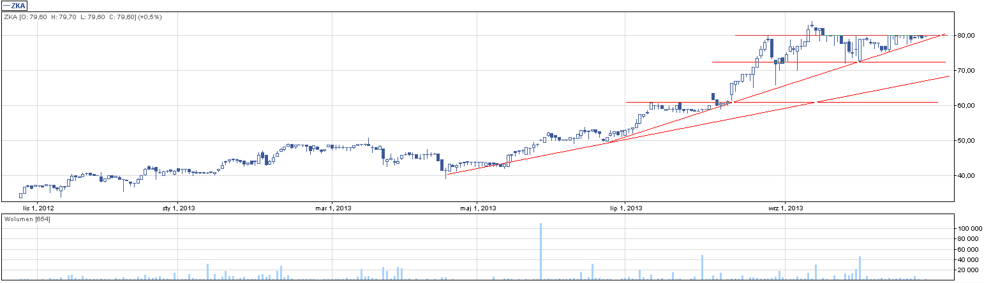The height and width of the screenshot is (283, 984).
Task: Select the blue horizontal line near 72
Action: [x=828, y=62]
